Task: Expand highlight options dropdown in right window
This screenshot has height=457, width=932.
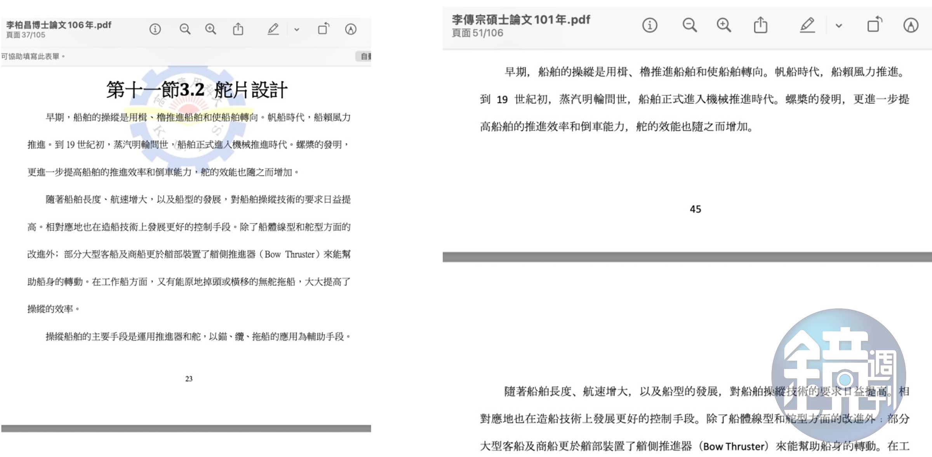Action: 839,26
